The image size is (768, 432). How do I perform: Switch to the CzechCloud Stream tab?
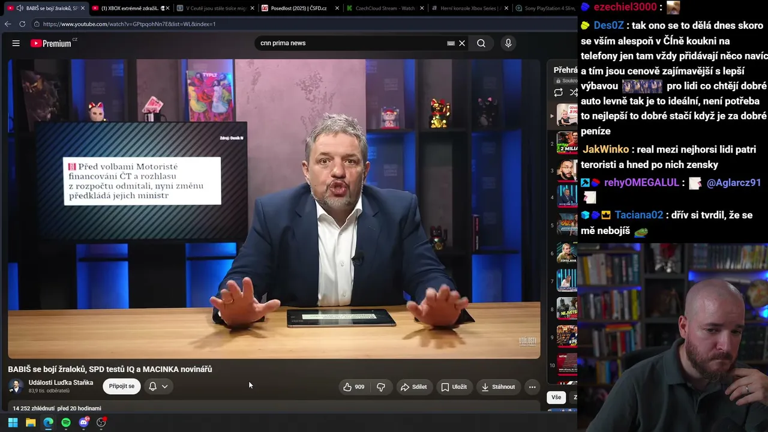point(384,8)
